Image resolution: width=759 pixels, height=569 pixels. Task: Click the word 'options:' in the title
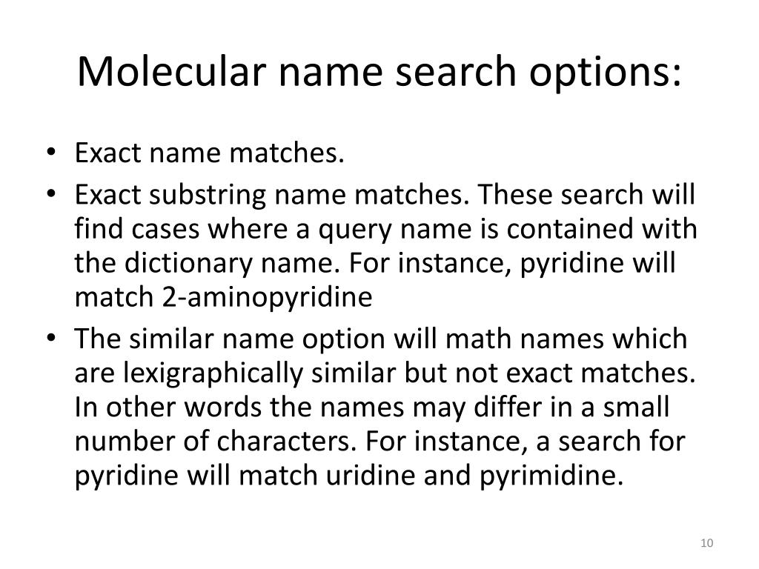(x=605, y=73)
